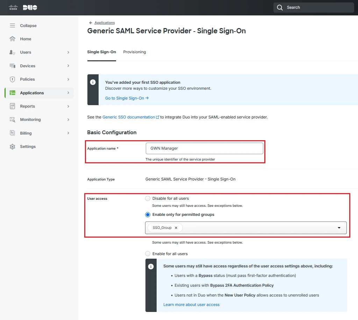Open Learn more about user access link
The height and width of the screenshot is (320, 358).
click(x=191, y=305)
